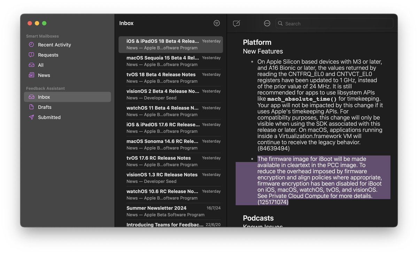Viewport: 418px width, 254px height.
Task: Click the magnifying glass search icon
Action: (280, 23)
